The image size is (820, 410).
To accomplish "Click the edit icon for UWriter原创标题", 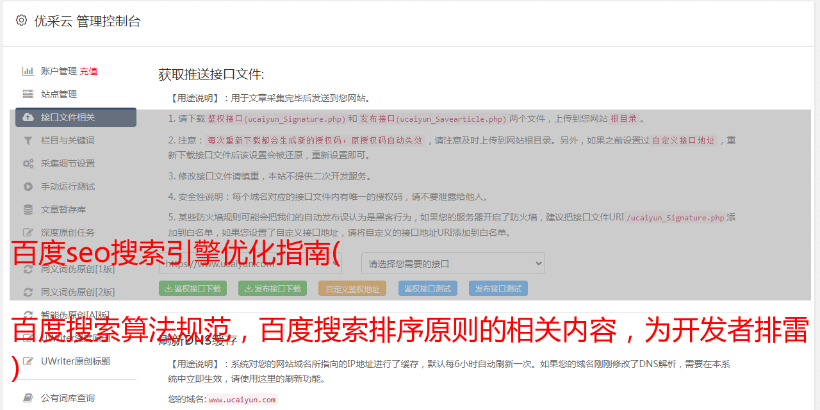I will [x=28, y=361].
